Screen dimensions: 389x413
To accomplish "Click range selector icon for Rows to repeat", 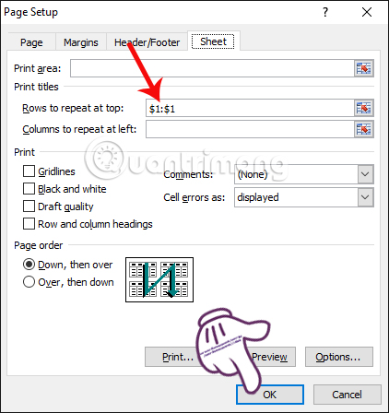I will click(364, 108).
